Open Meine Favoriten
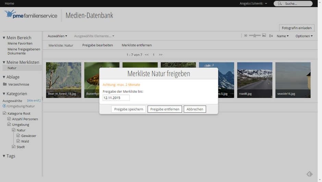The image size is (322, 182). point(20,43)
